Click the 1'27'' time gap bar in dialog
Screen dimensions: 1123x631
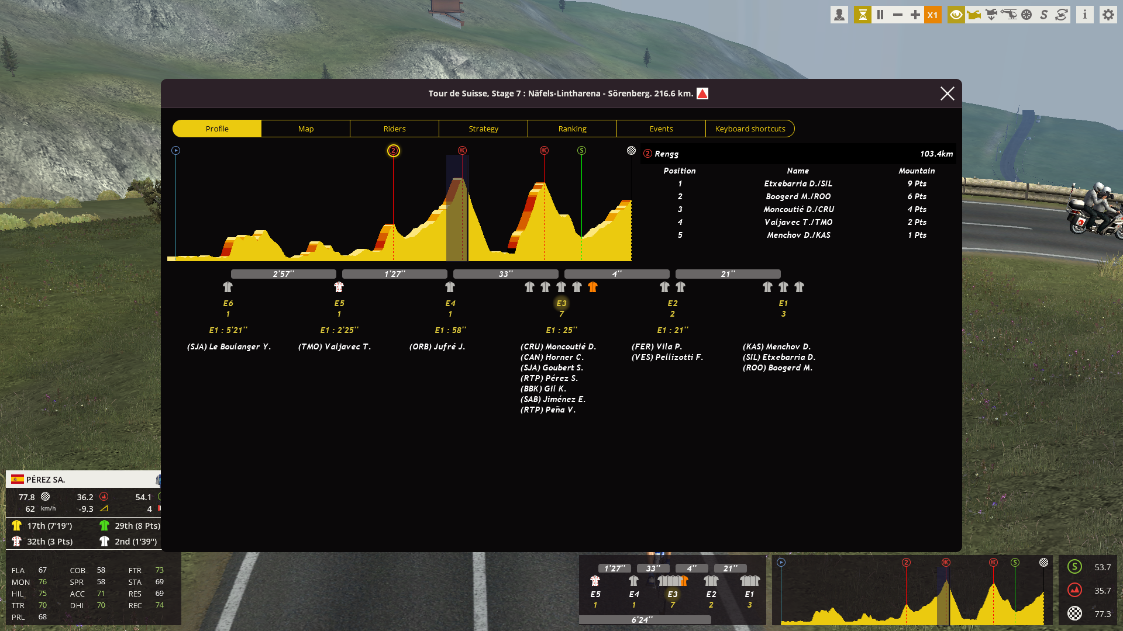[395, 274]
